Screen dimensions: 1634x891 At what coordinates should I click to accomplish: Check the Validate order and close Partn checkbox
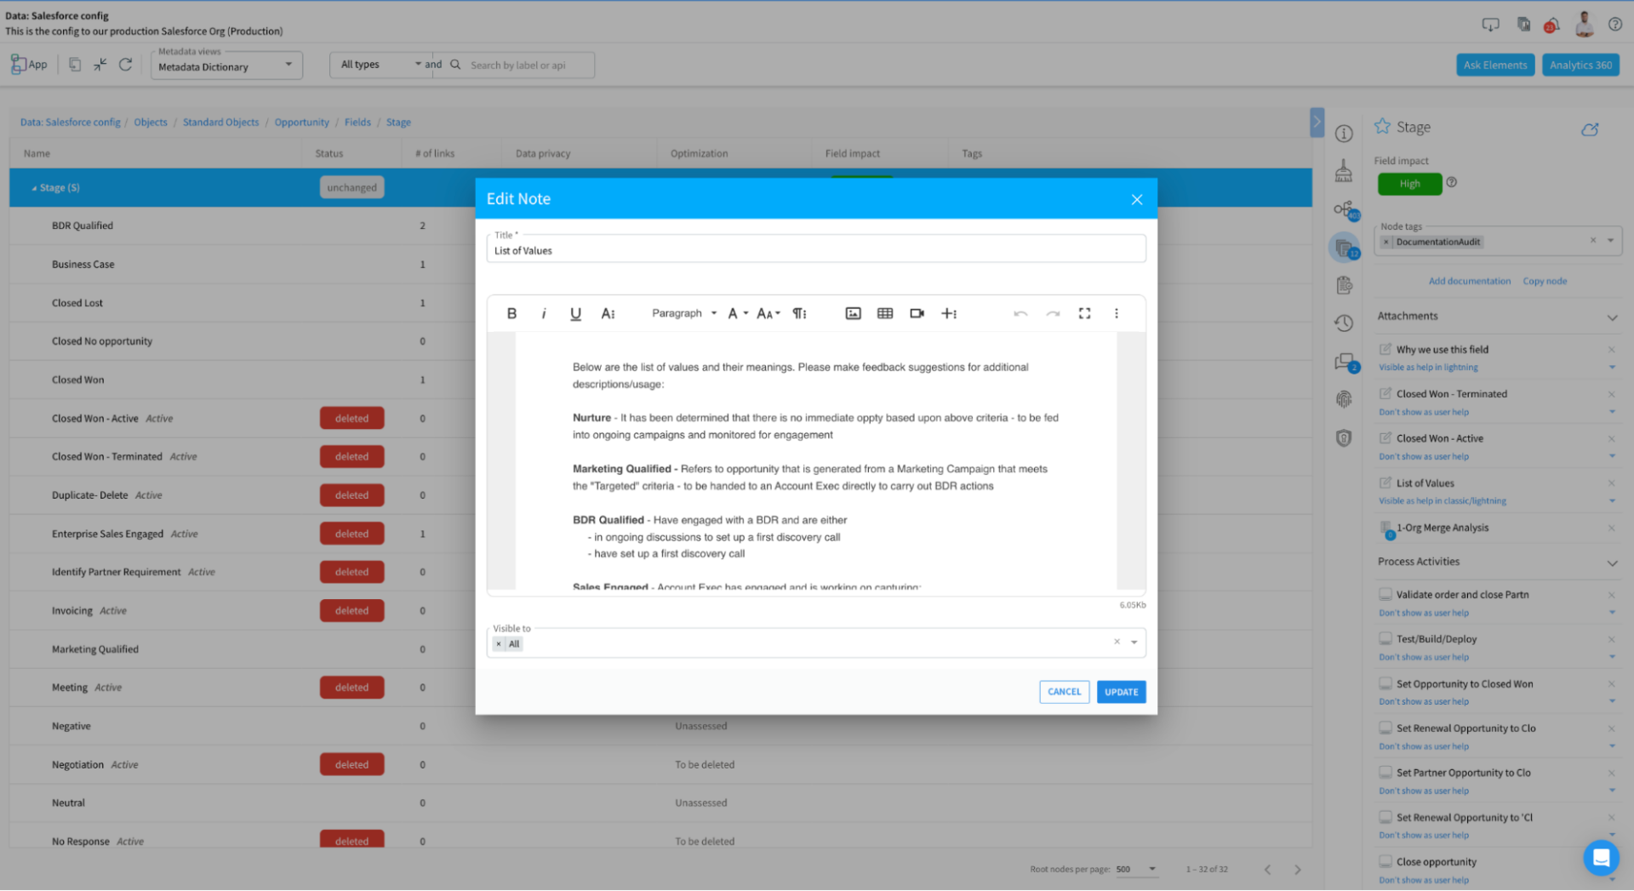(x=1385, y=594)
